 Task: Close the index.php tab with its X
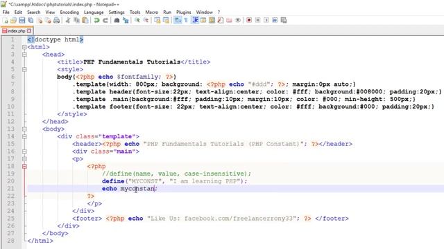coord(29,30)
